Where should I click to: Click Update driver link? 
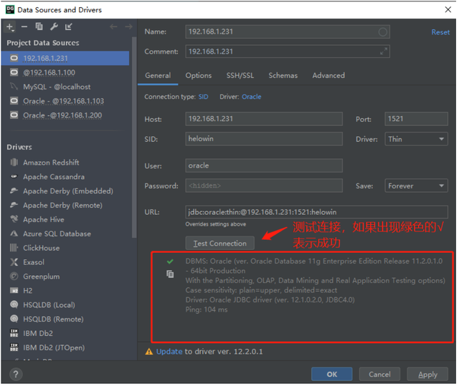[169, 352]
